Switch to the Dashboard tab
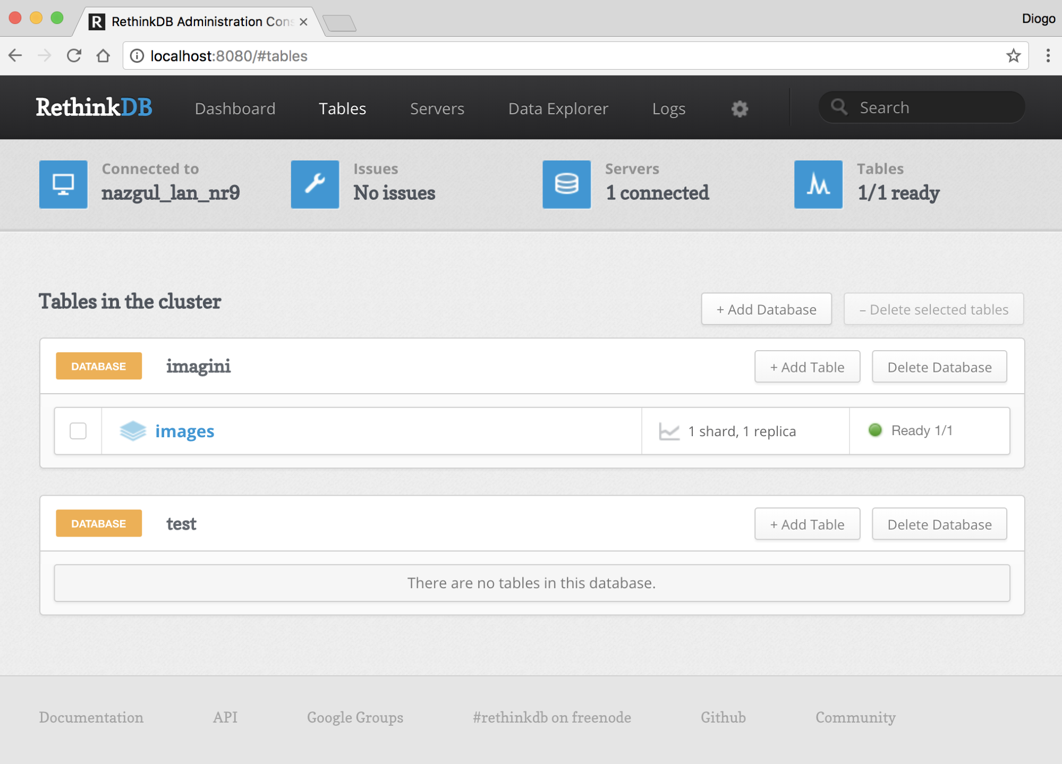Screen dimensions: 1062x764 coord(235,108)
